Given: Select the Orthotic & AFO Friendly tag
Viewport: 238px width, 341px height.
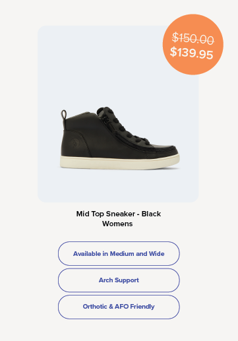Looking at the screenshot, I should [119, 307].
